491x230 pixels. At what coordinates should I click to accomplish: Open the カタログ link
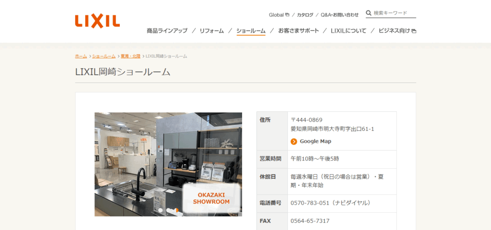[305, 15]
